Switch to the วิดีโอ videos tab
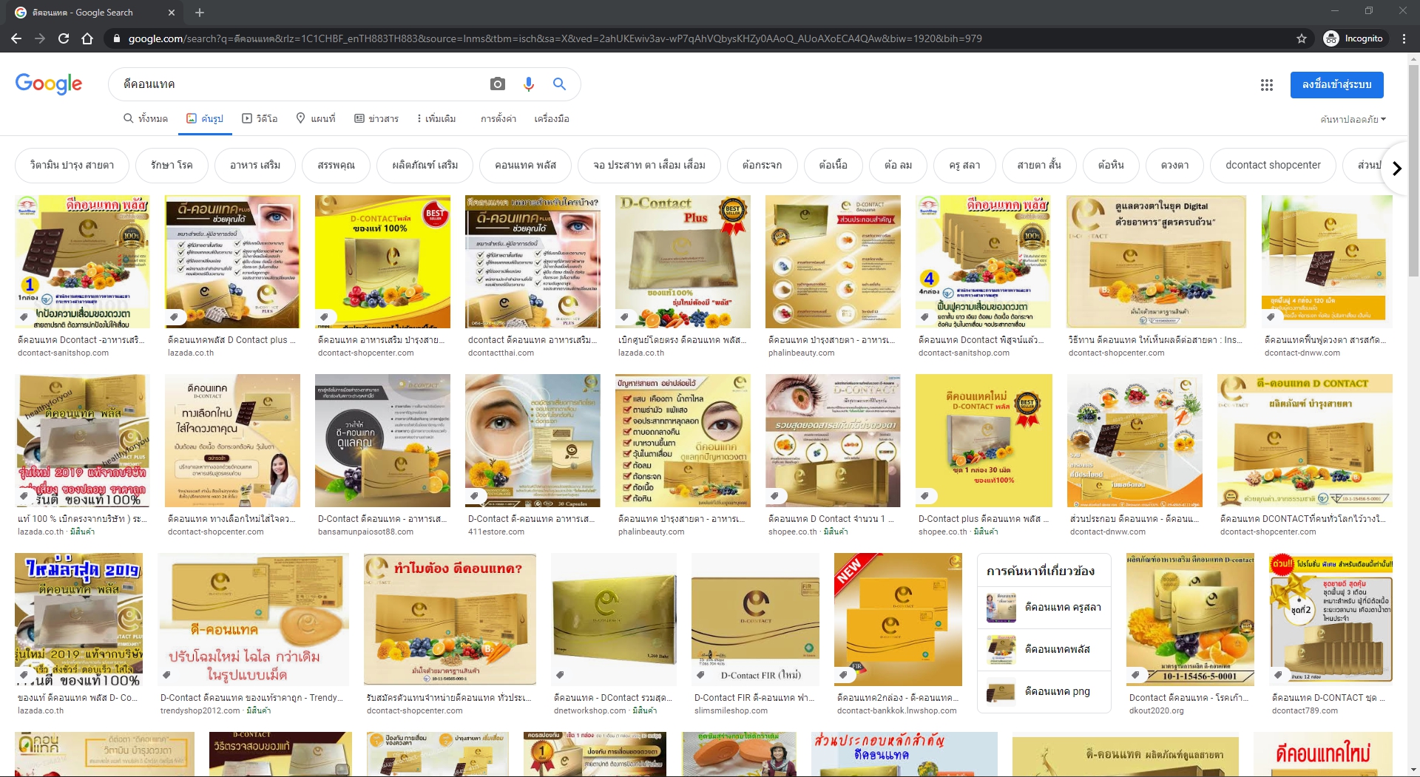Image resolution: width=1420 pixels, height=777 pixels. 260,118
